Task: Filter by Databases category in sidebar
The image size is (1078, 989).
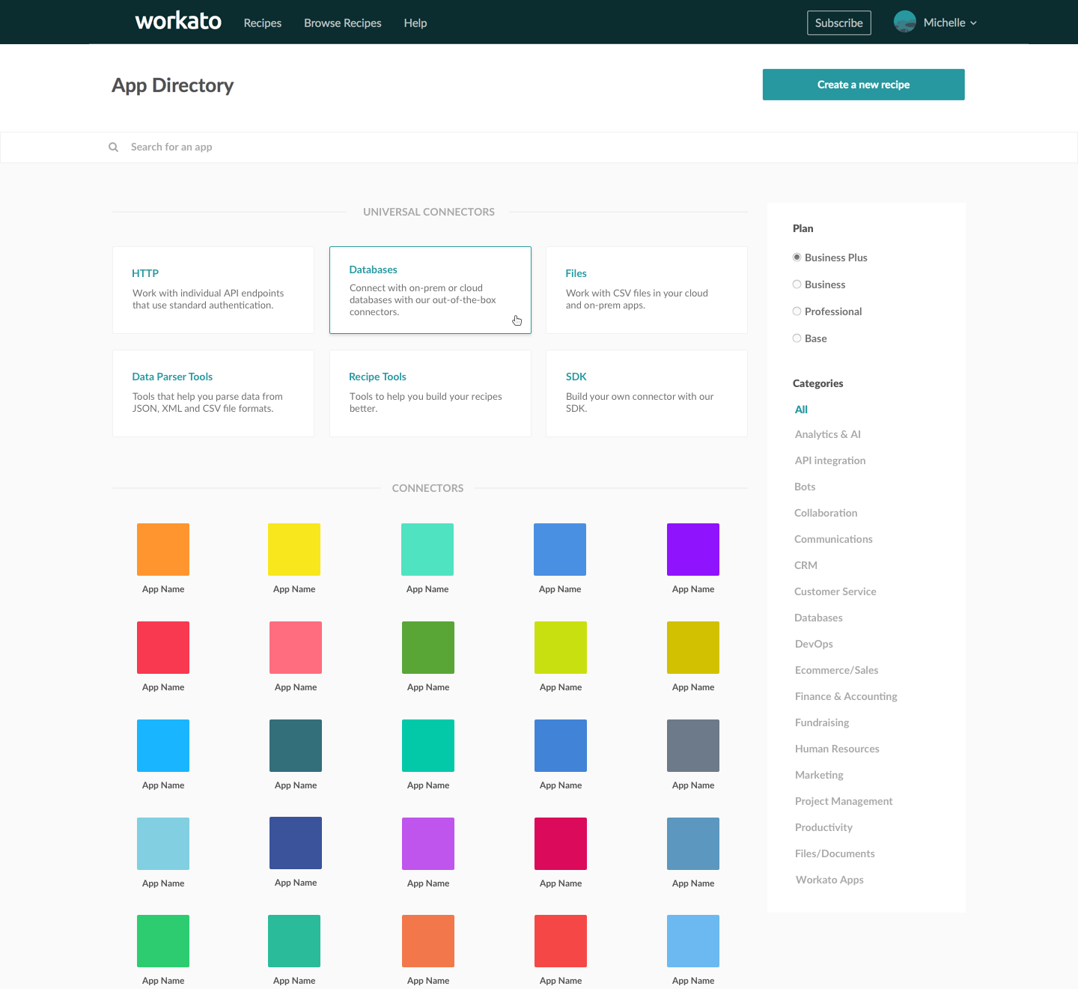Action: 818,618
